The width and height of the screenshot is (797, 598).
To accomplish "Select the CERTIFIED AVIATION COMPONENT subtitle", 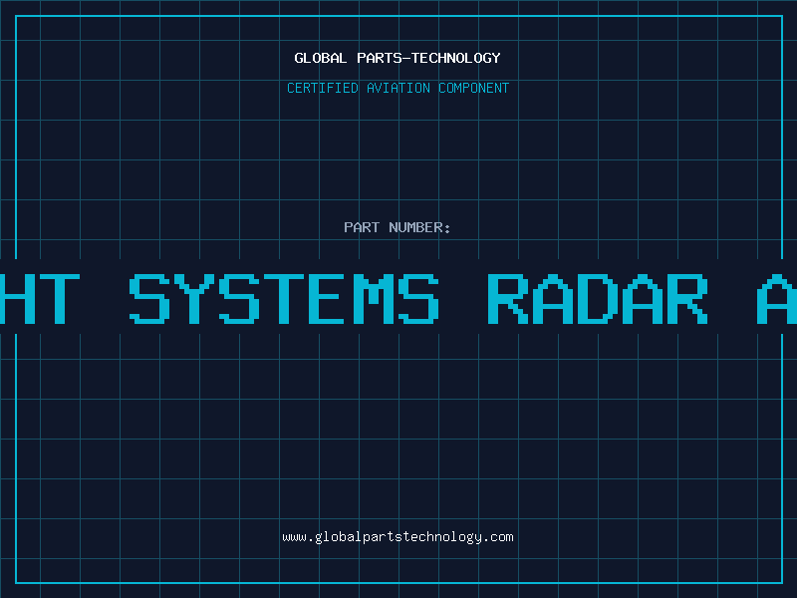I will coord(398,88).
